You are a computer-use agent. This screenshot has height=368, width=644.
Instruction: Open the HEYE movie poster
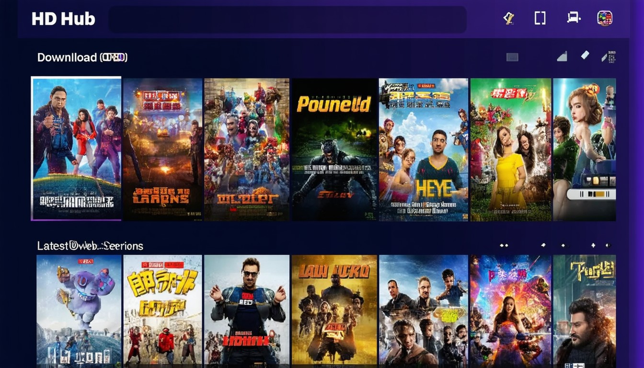tap(424, 149)
